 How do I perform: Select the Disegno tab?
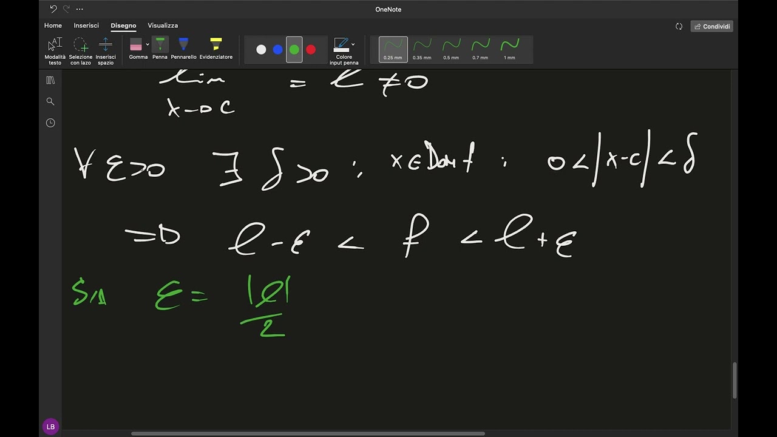(123, 25)
